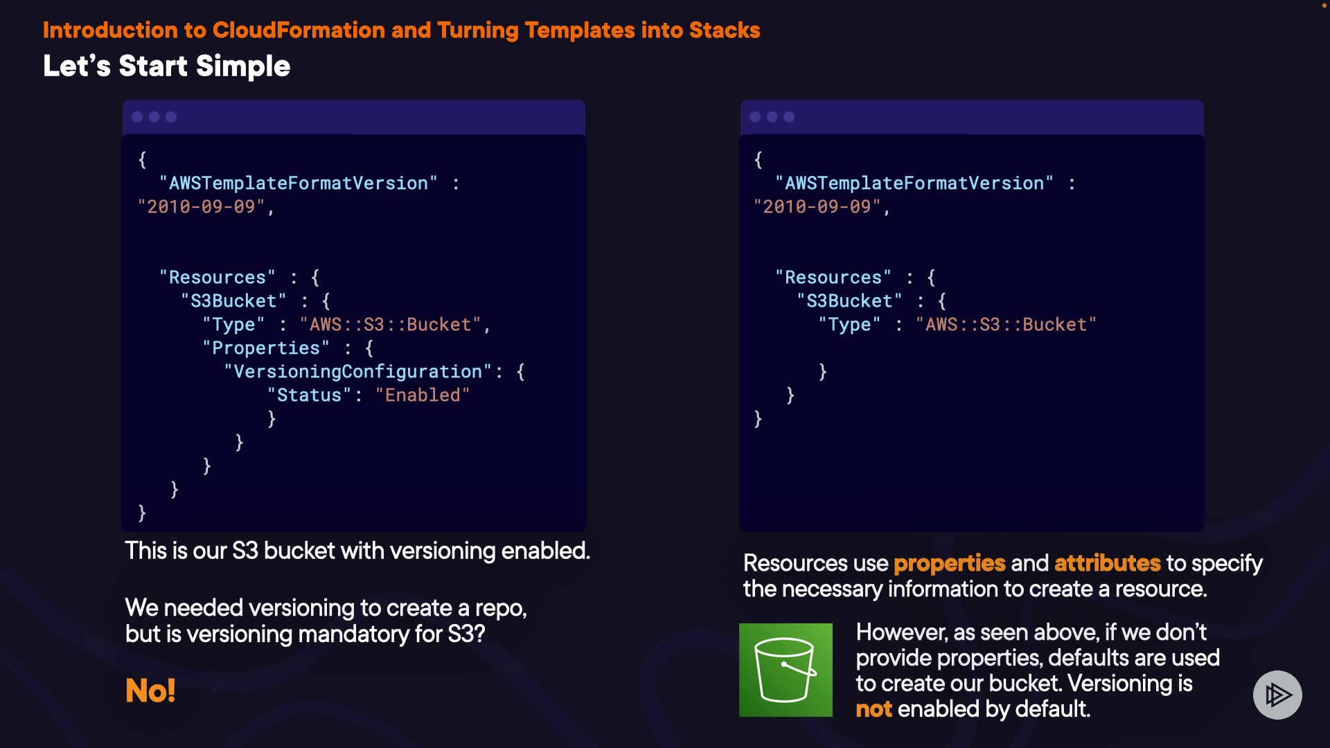1330x748 pixels.
Task: Click the orange 'attributes' highlighted word
Action: [1107, 563]
